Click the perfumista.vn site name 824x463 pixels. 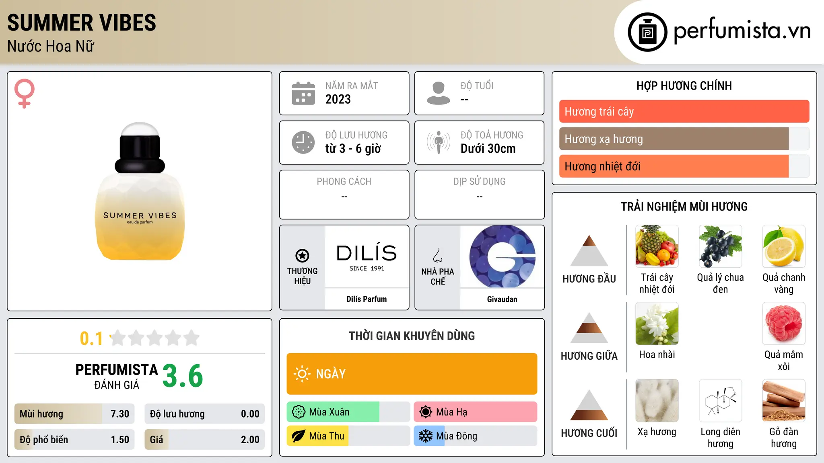742,30
